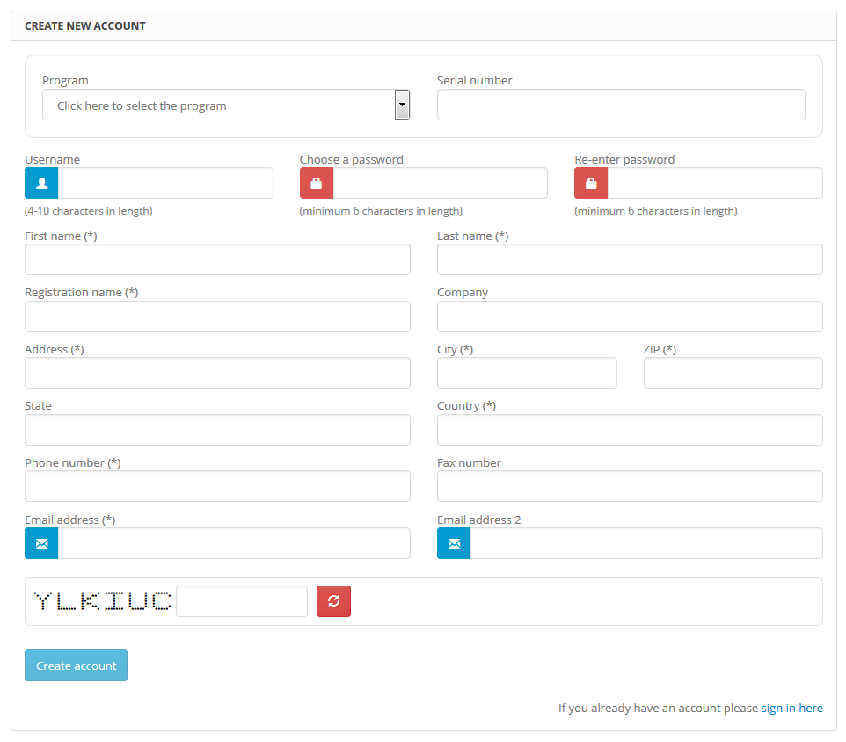Follow the 'sign in here' link
The height and width of the screenshot is (742, 846).
792,708
